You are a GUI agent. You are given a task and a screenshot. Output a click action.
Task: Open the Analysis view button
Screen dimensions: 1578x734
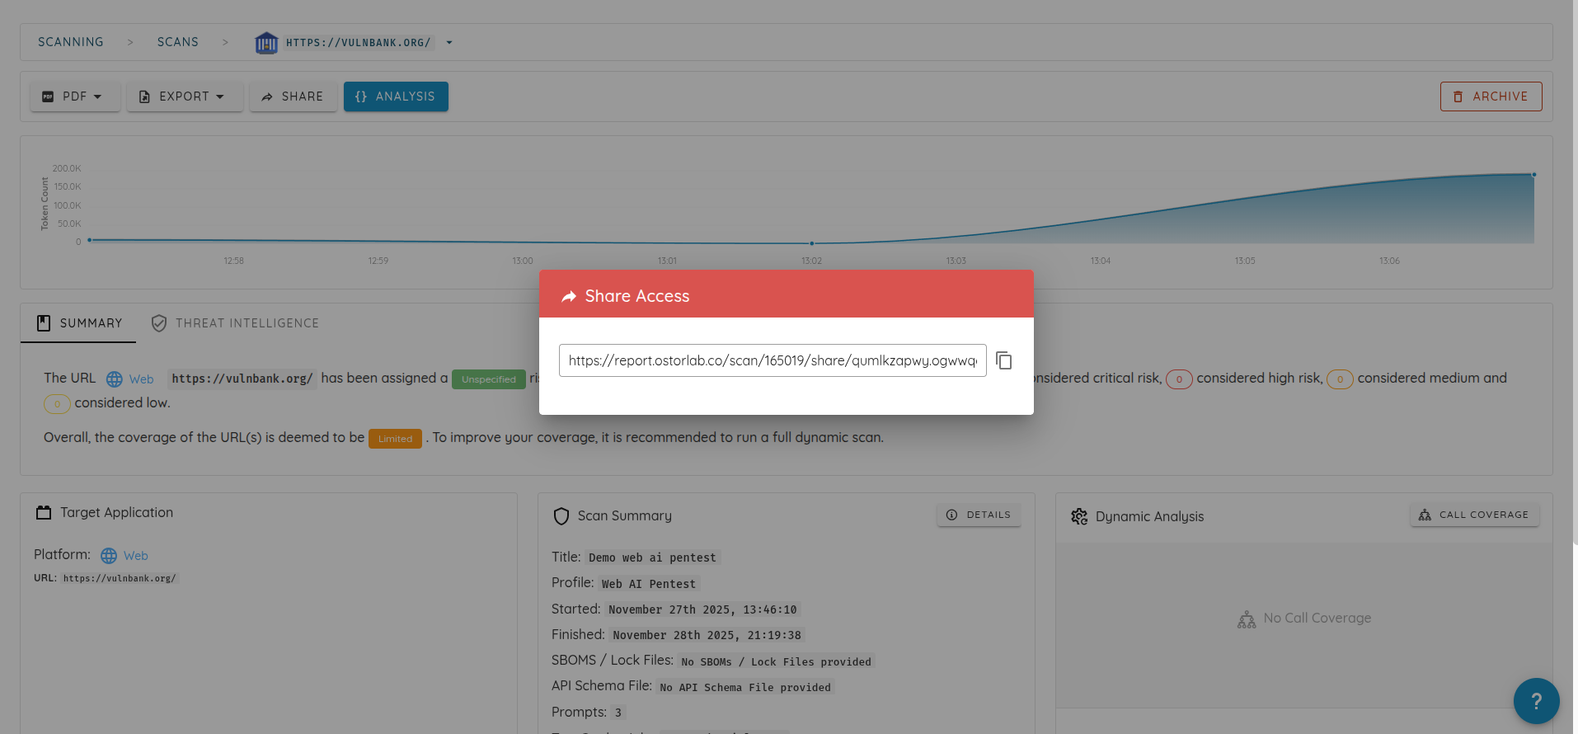point(396,96)
